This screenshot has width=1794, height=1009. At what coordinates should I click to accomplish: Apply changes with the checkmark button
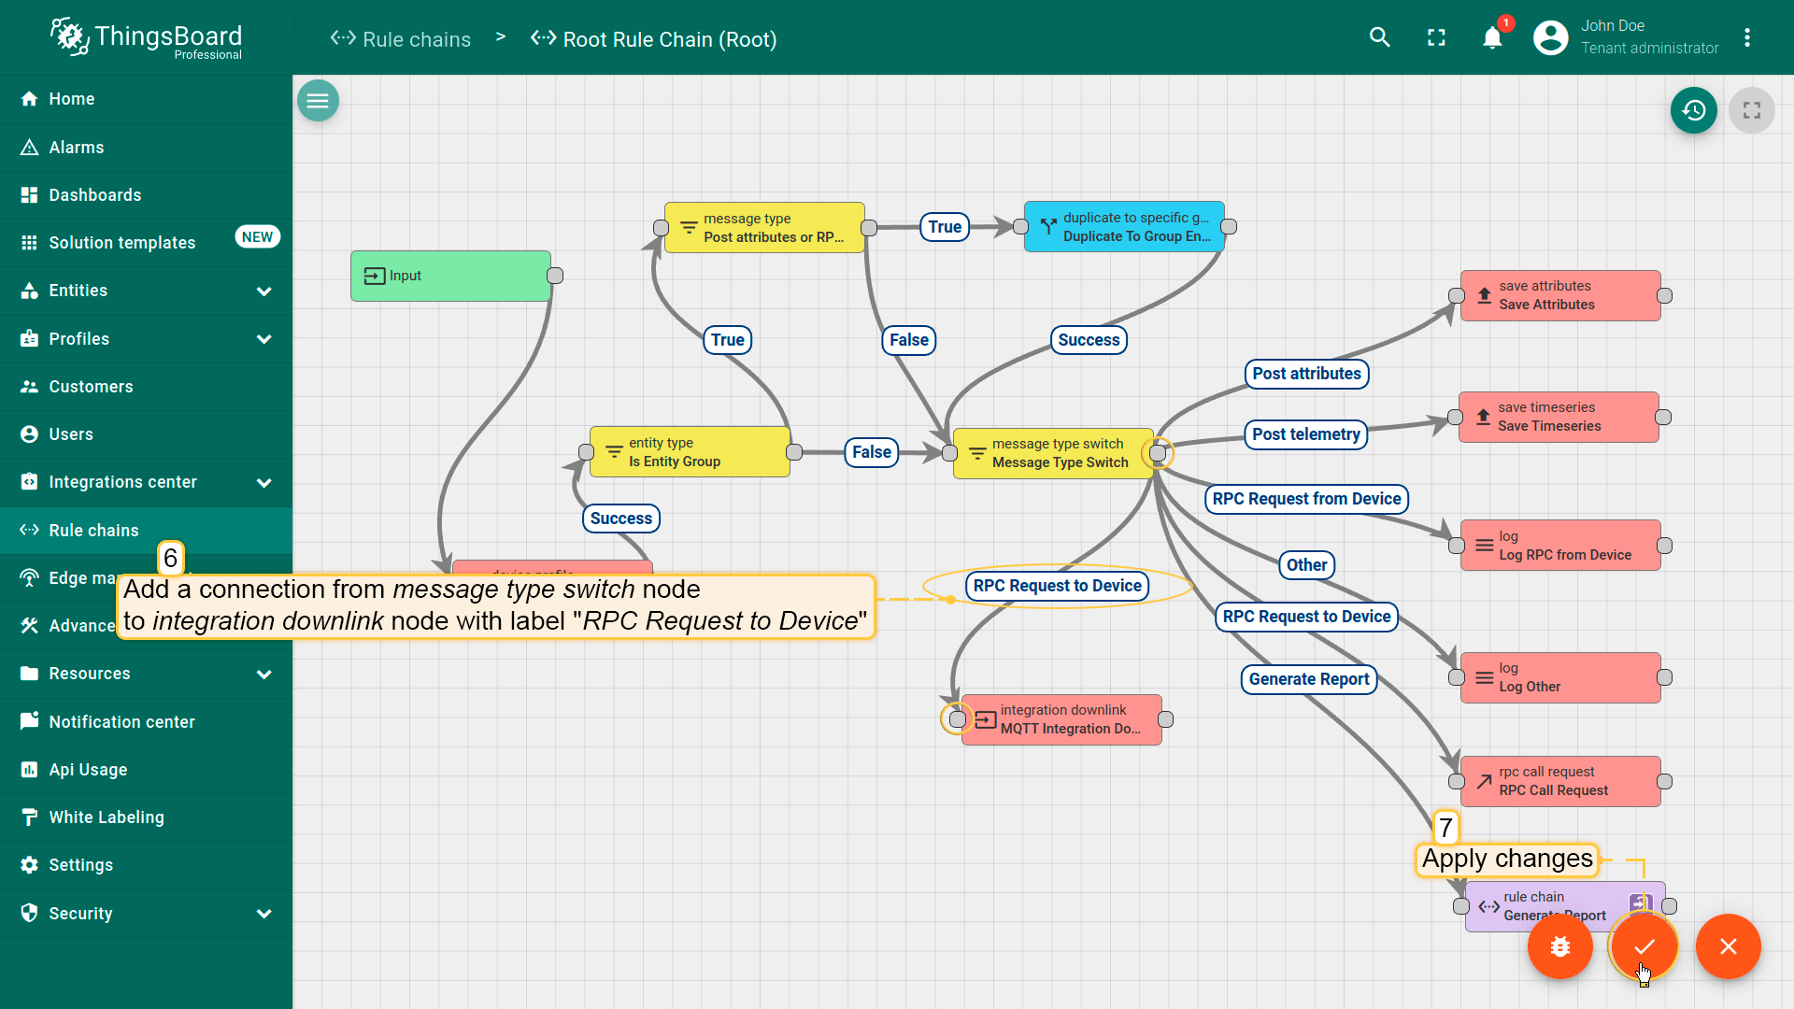pyautogui.click(x=1644, y=946)
